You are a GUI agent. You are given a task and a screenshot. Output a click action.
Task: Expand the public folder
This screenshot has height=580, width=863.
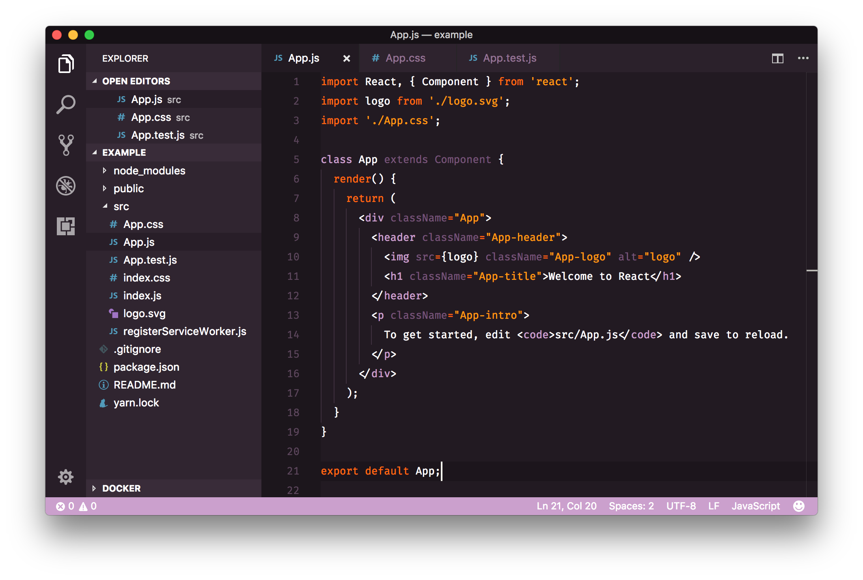[x=128, y=189]
